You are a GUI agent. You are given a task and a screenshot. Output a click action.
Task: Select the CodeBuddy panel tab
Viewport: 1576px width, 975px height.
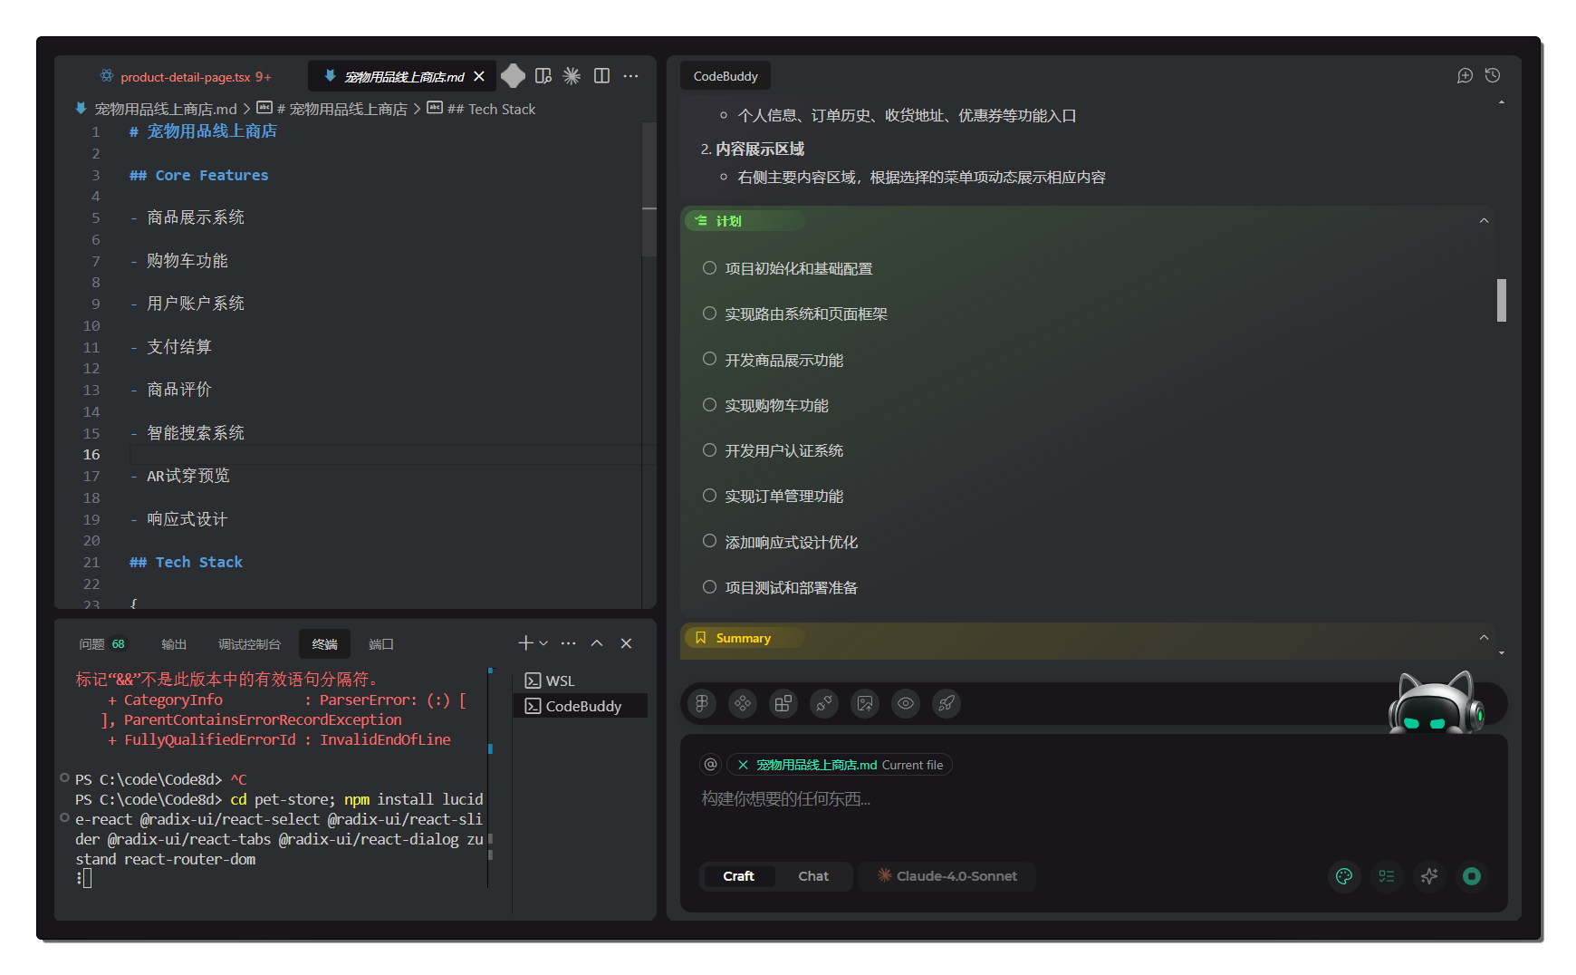(x=726, y=76)
